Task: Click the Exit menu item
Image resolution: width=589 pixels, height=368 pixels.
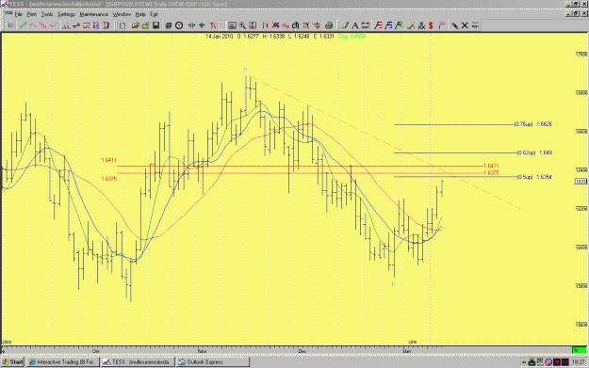Action: pyautogui.click(x=154, y=14)
